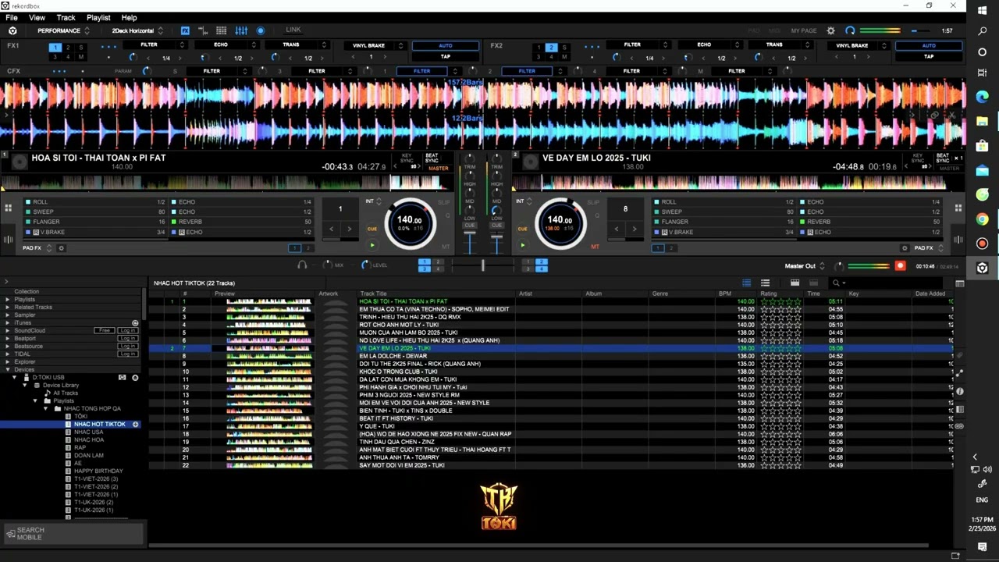Open the FX1 ECHO effect dropdown
The height and width of the screenshot is (562, 999).
click(x=228, y=44)
